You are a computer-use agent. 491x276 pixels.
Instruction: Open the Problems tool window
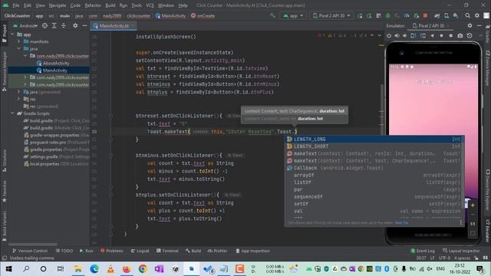[x=112, y=251]
